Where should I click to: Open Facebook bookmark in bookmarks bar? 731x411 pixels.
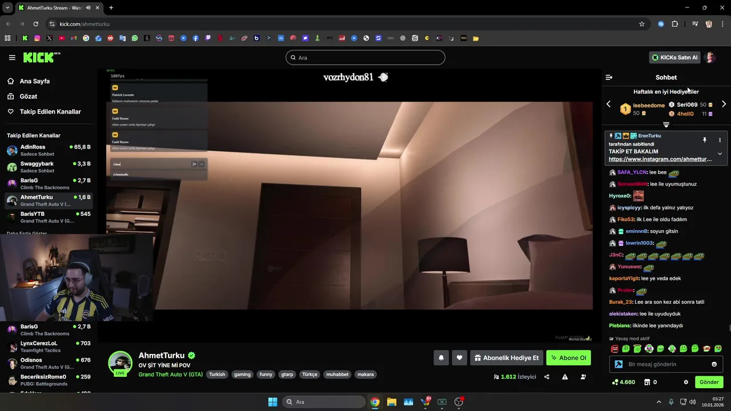coord(196,38)
